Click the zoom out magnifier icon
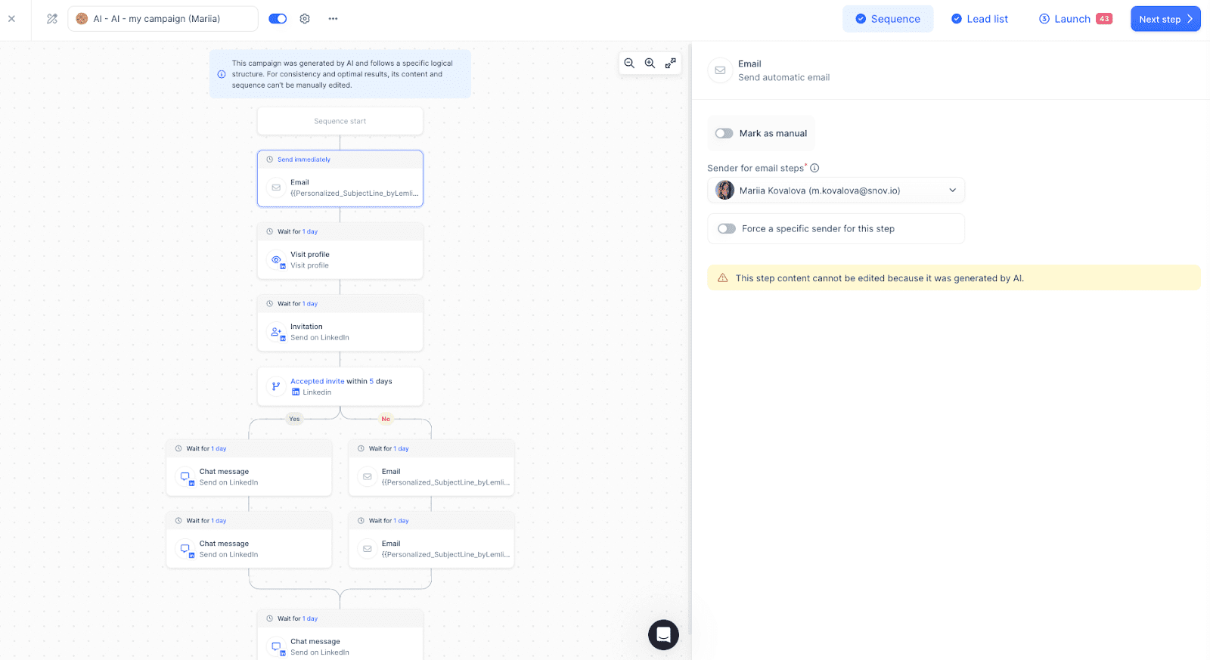1210x660 pixels. point(629,64)
